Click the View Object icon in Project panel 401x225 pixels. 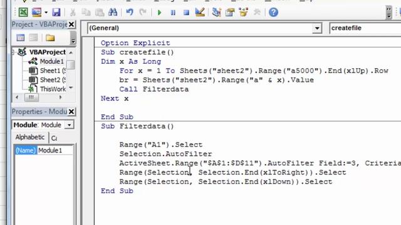point(33,37)
